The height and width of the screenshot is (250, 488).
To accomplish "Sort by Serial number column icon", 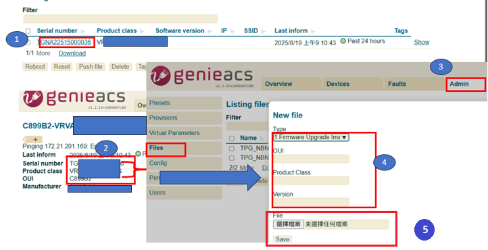I will tap(82, 31).
